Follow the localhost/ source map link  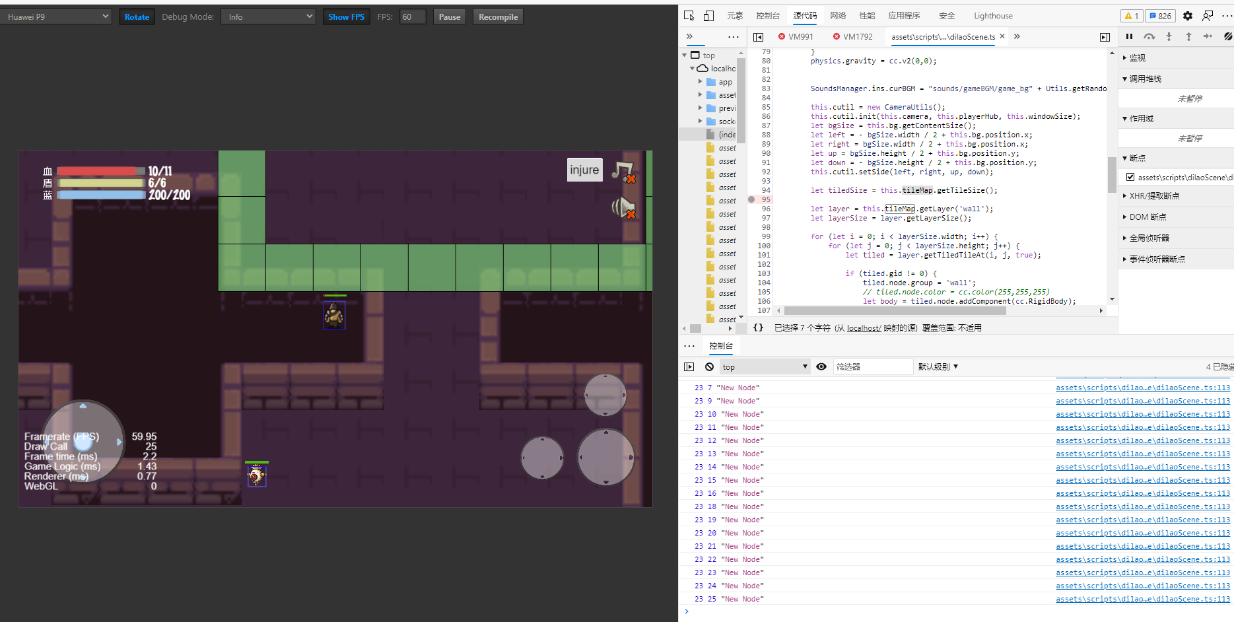tap(864, 328)
